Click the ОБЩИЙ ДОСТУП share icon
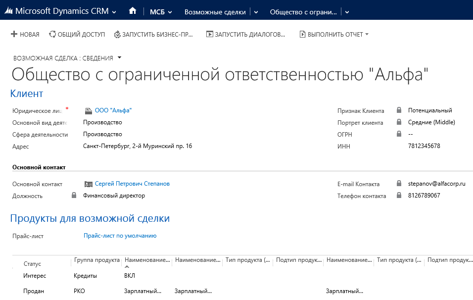The image size is (473, 300). (52, 34)
